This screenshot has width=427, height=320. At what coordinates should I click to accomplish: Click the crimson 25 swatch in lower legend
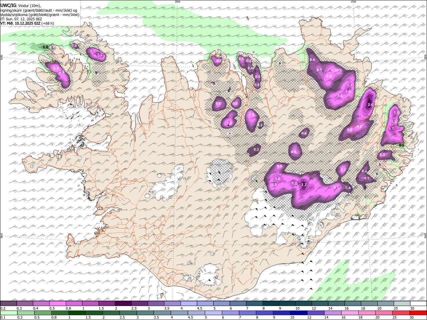tap(401, 313)
